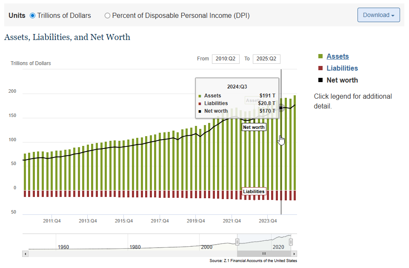The image size is (409, 268).
Task: Click the scrollbar left arrow below the navigator
Action: [x=25, y=254]
